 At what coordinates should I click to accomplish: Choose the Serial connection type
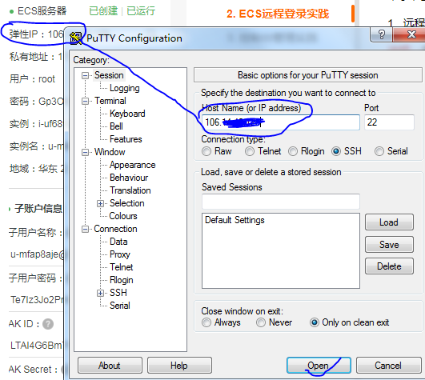pyautogui.click(x=379, y=151)
